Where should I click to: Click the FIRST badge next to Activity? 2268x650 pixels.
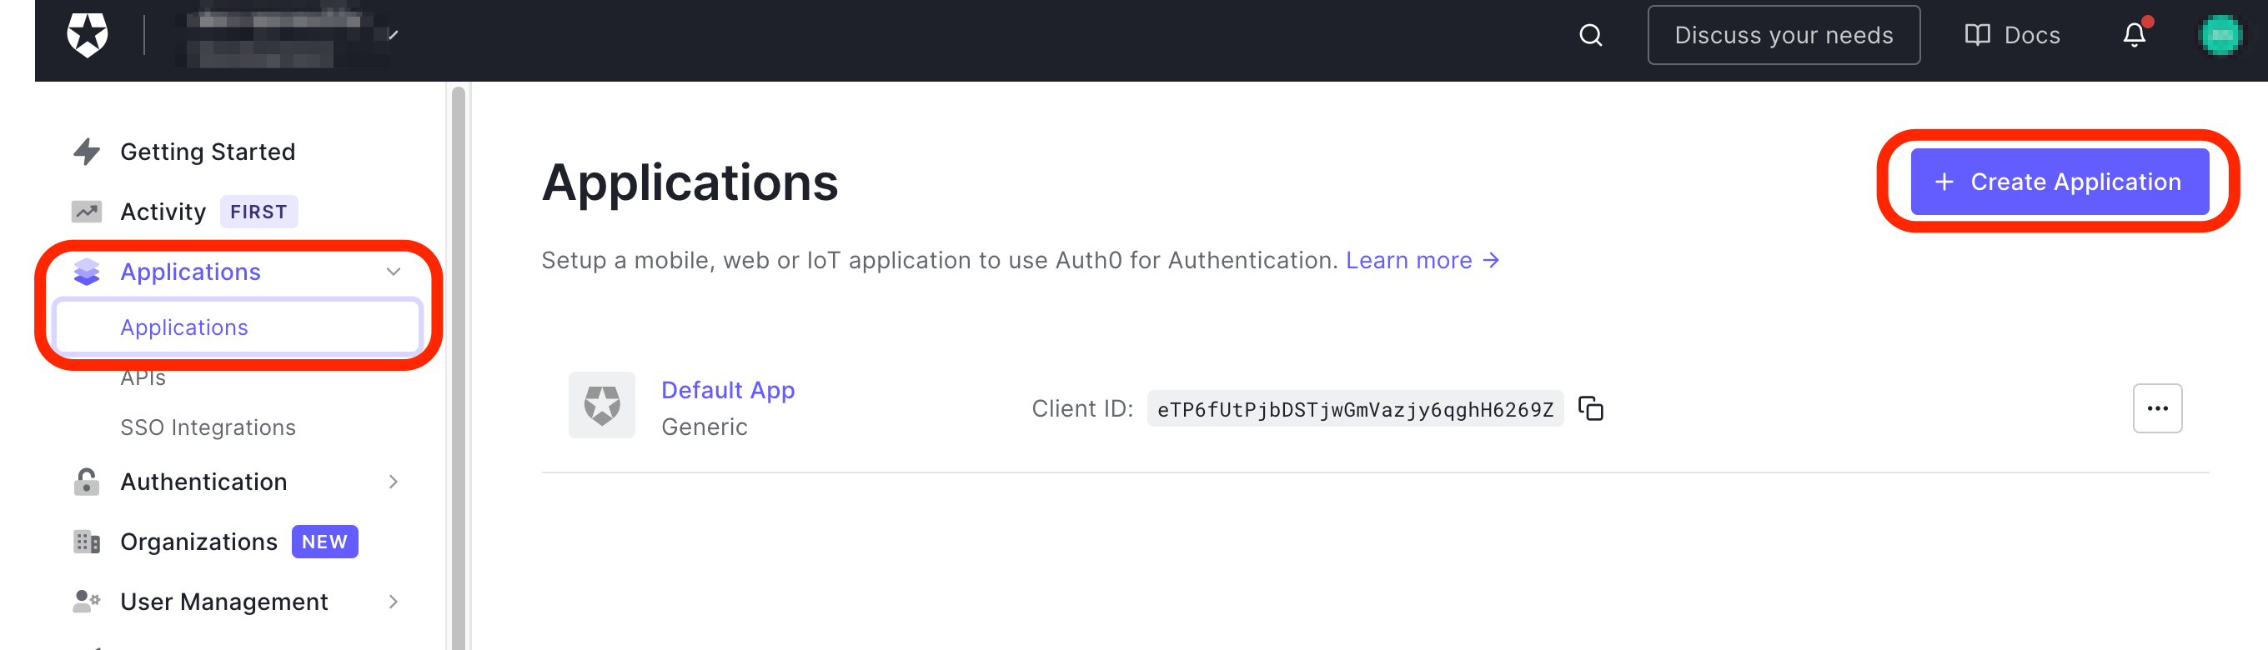[258, 211]
